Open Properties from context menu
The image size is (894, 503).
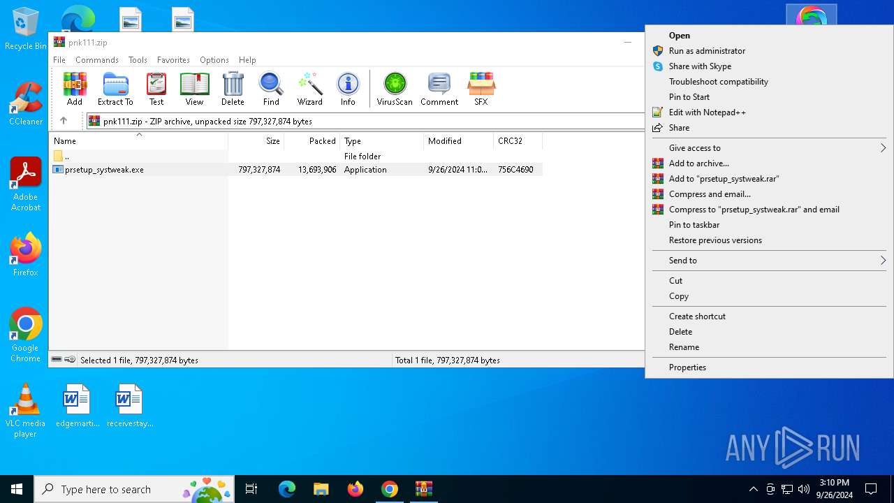pos(769,367)
